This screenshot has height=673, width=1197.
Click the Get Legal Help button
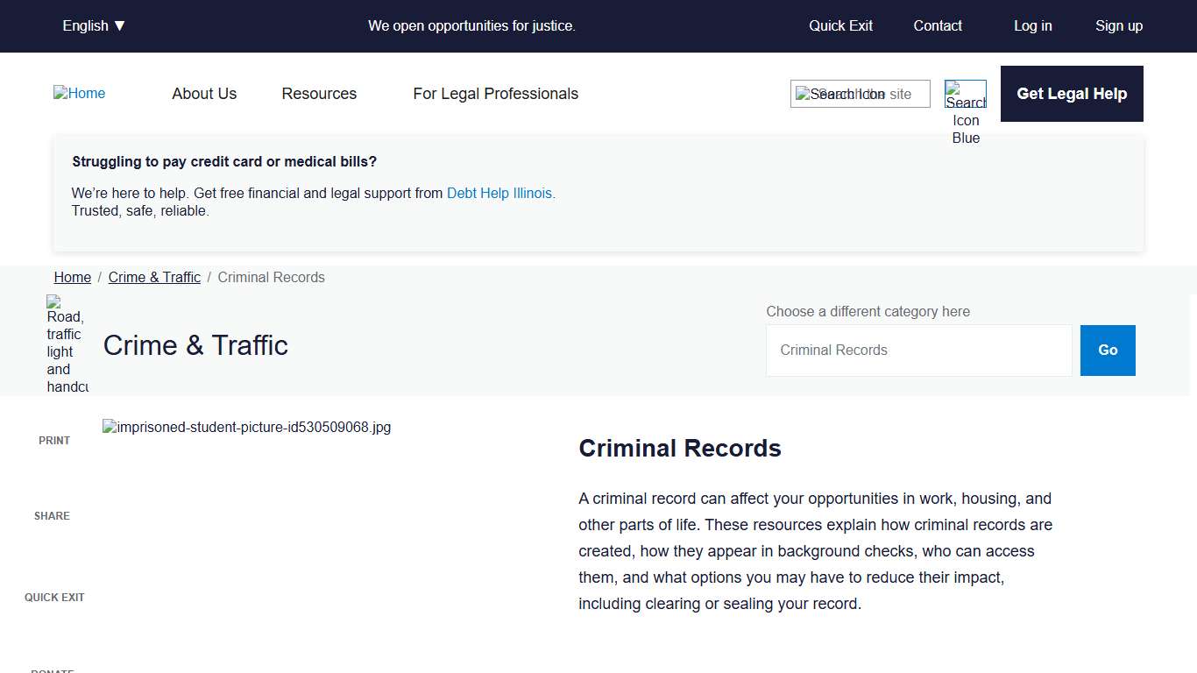click(1071, 94)
